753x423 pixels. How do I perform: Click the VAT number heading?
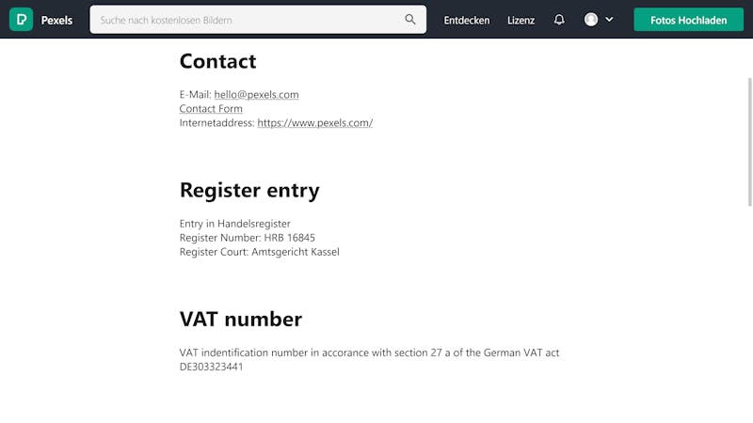pos(241,320)
